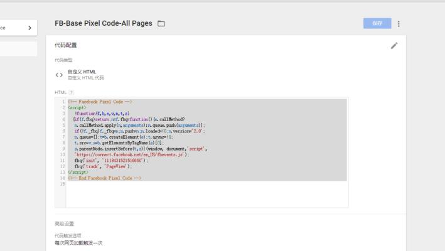Click the getElementsByTagName code line 8
This screenshot has height=251, width=445.
pos(119,143)
